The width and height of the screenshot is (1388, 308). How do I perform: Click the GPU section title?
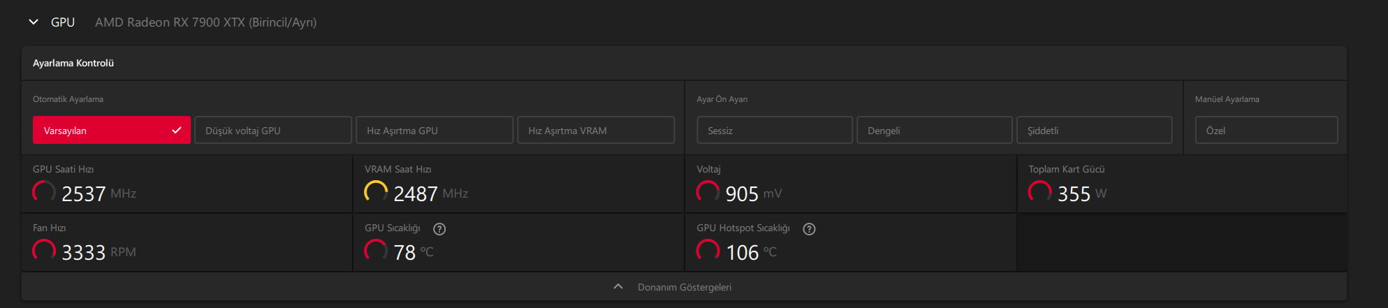tap(63, 22)
